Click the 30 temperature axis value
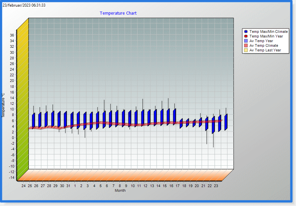 tap(12, 52)
